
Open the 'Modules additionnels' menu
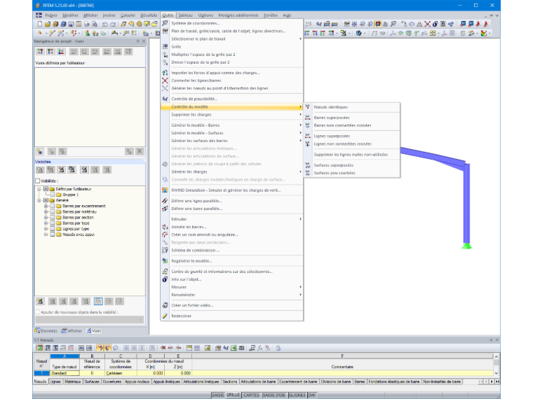click(238, 15)
